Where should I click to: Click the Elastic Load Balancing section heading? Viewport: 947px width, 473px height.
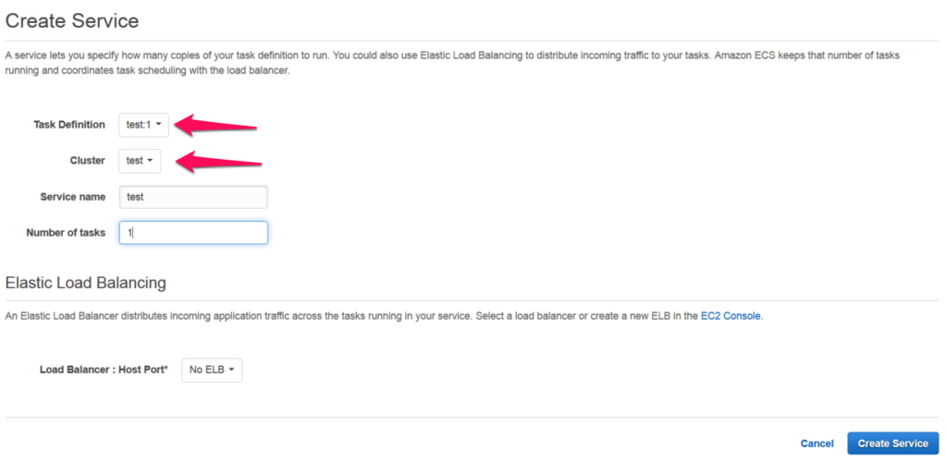click(x=85, y=283)
